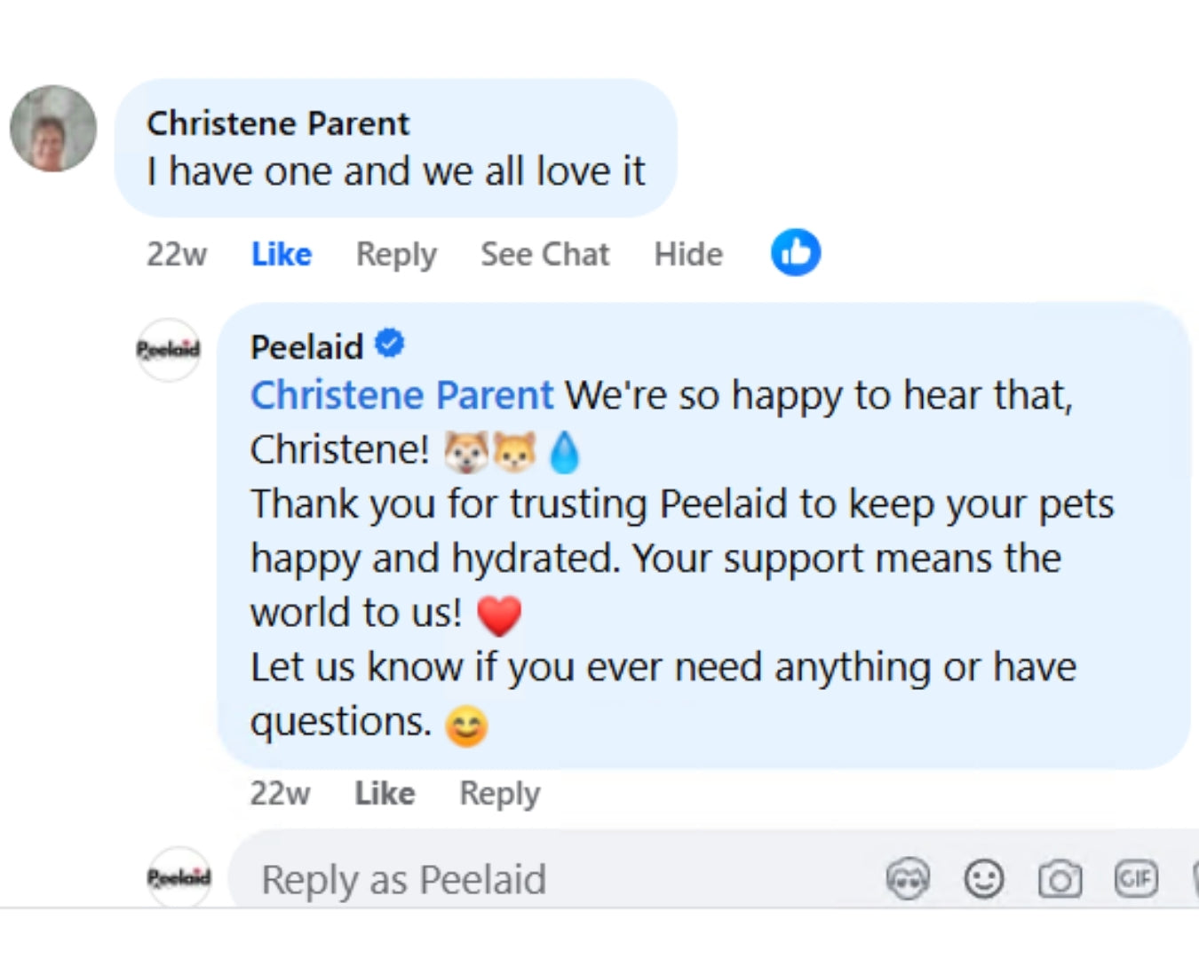1199x959 pixels.
Task: Click the blue Christene Parent mention link
Action: [x=401, y=395]
